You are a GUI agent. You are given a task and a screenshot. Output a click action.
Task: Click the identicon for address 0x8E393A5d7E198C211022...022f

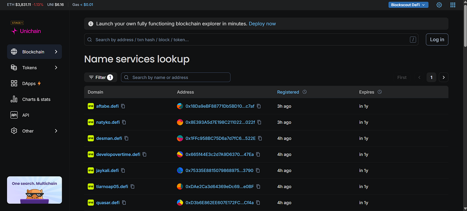pos(180,122)
